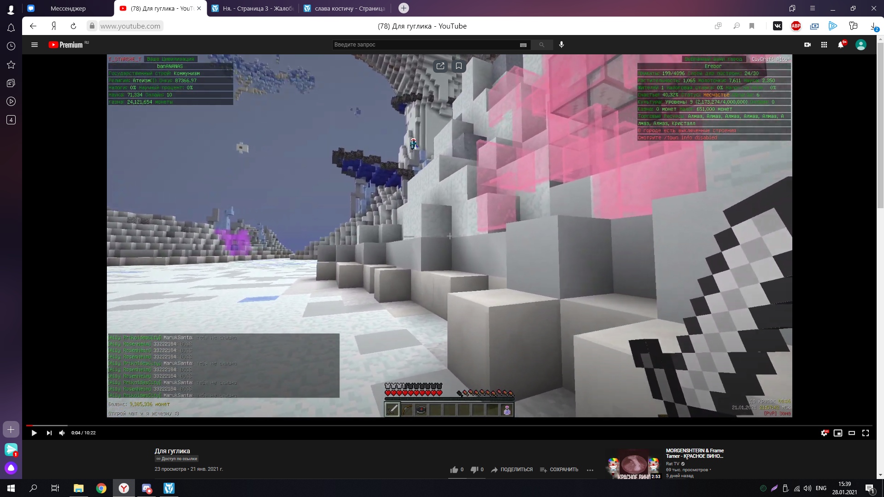Open Доступ по ссылке visibility badge
This screenshot has width=884, height=497.
coord(177,459)
